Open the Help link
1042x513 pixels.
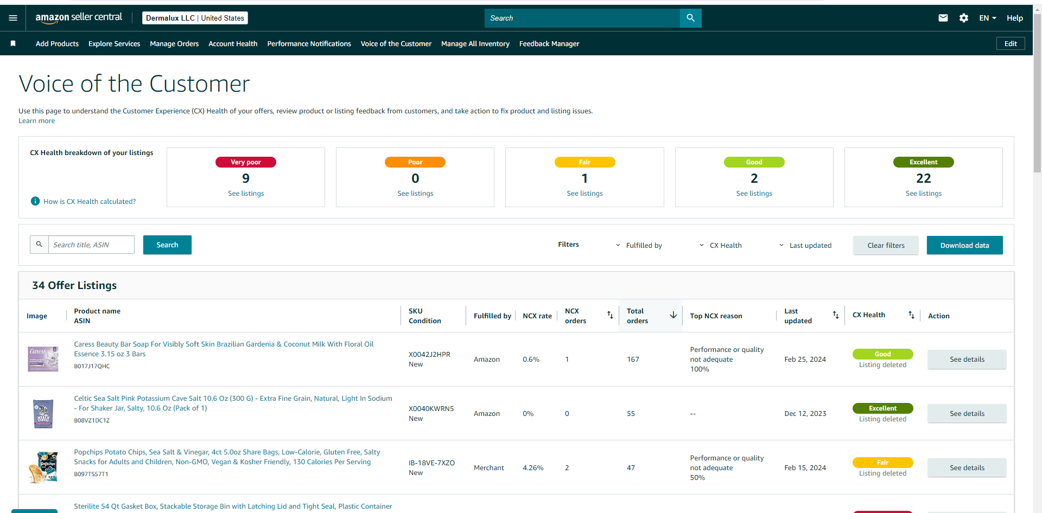1014,18
